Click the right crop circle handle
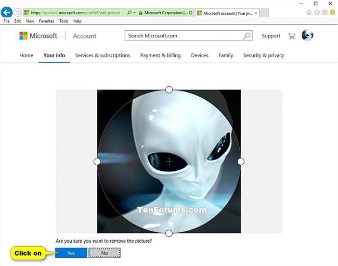The height and width of the screenshot is (266, 338). [x=241, y=162]
